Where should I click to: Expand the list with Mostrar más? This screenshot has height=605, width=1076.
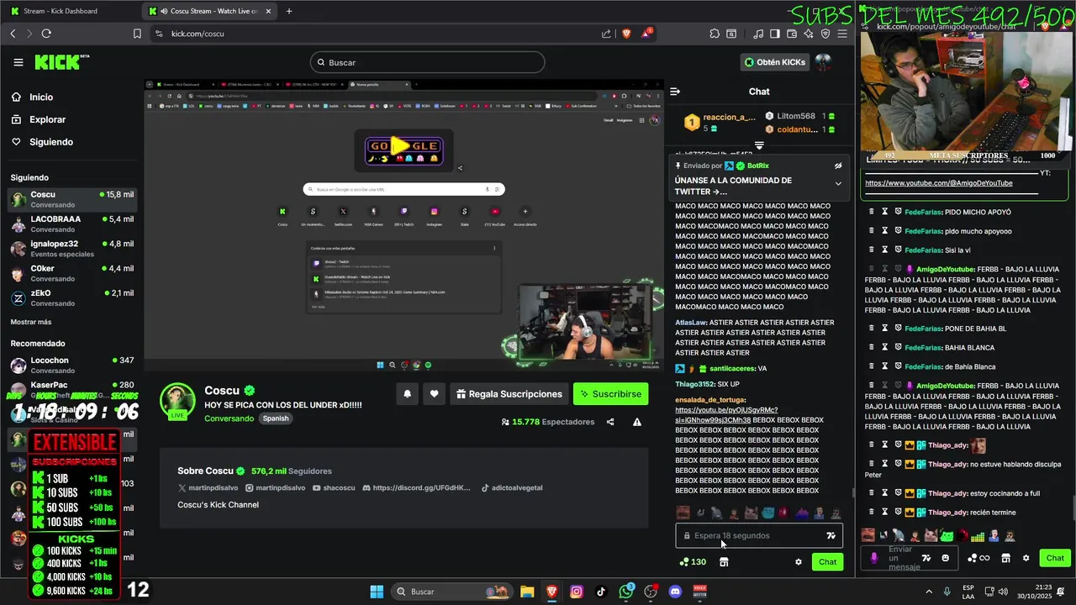(x=31, y=322)
